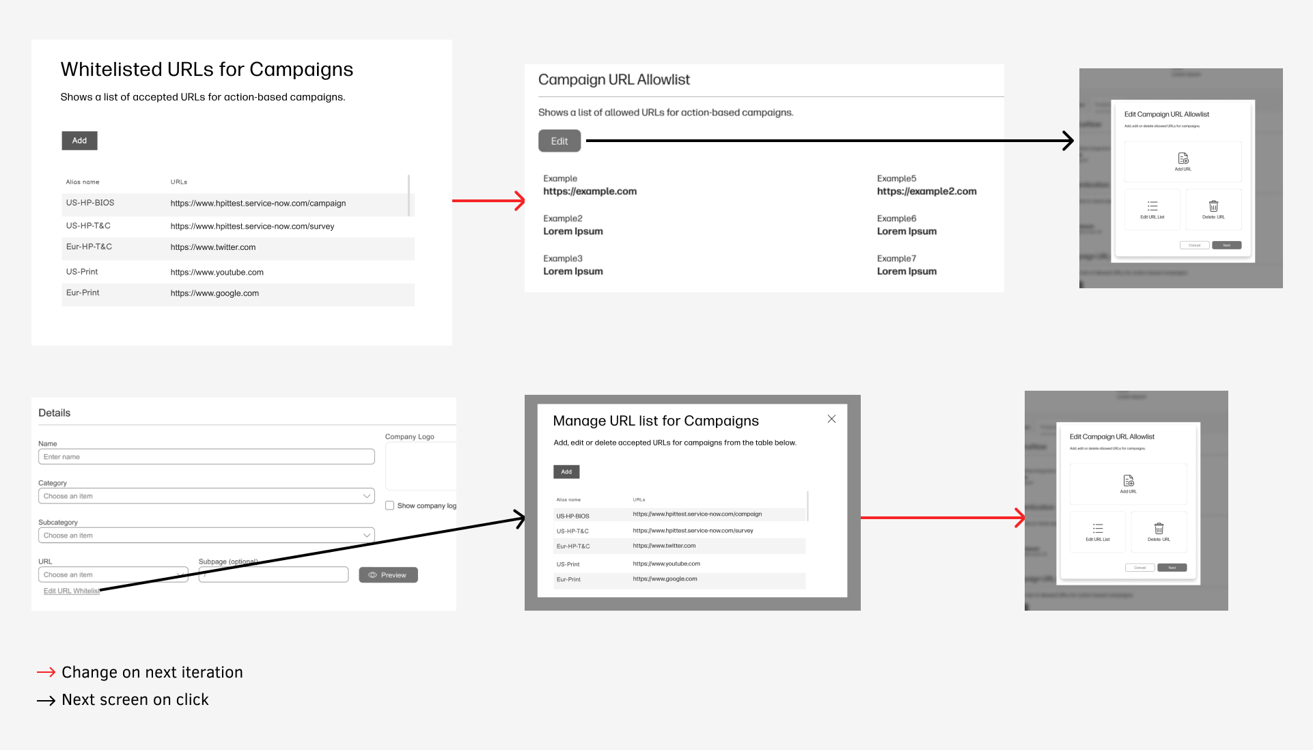The width and height of the screenshot is (1313, 750).
Task: Toggle Show company logo checkbox
Action: 390,505
